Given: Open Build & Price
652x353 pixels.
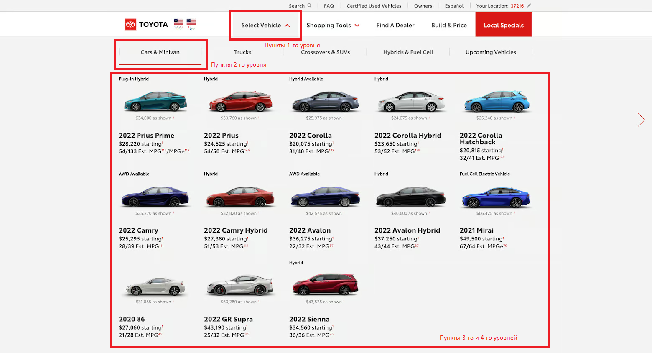Looking at the screenshot, I should [449, 25].
